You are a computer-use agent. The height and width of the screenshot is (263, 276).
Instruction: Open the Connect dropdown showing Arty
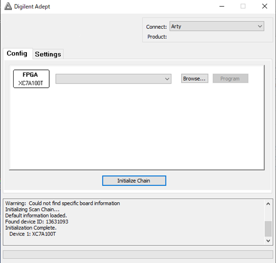click(x=217, y=26)
